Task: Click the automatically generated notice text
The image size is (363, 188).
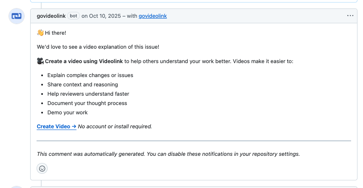Action: [168, 154]
